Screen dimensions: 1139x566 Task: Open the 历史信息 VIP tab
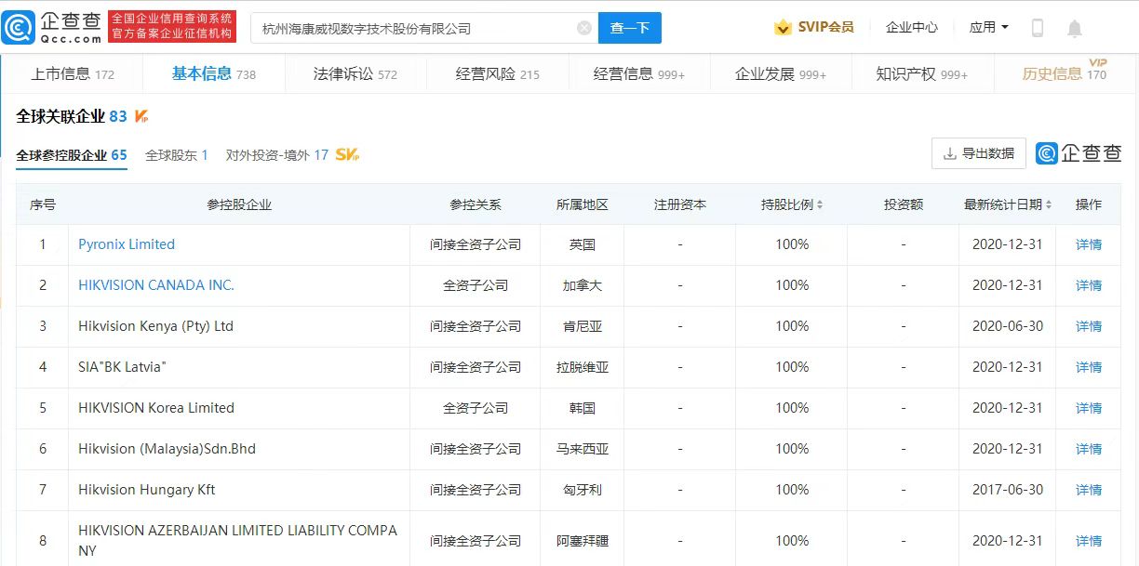[x=1065, y=72]
